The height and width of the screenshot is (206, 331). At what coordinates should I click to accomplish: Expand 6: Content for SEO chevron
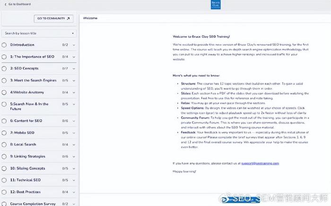click(74, 121)
